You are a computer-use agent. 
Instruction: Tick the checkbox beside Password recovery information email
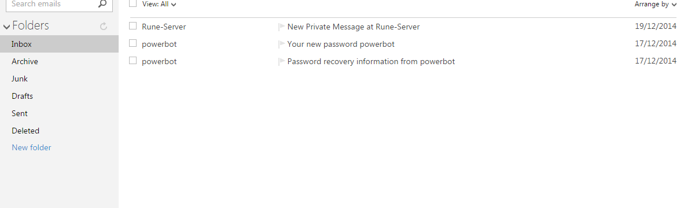coord(133,61)
